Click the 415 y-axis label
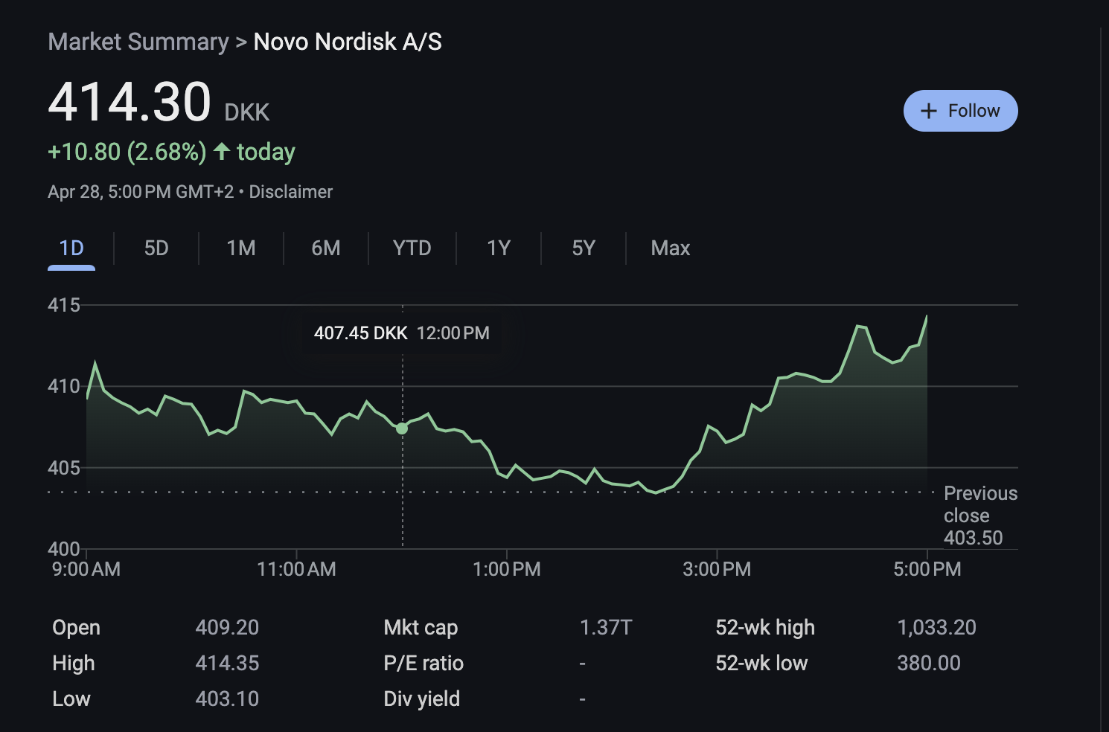1109x732 pixels. coord(63,305)
